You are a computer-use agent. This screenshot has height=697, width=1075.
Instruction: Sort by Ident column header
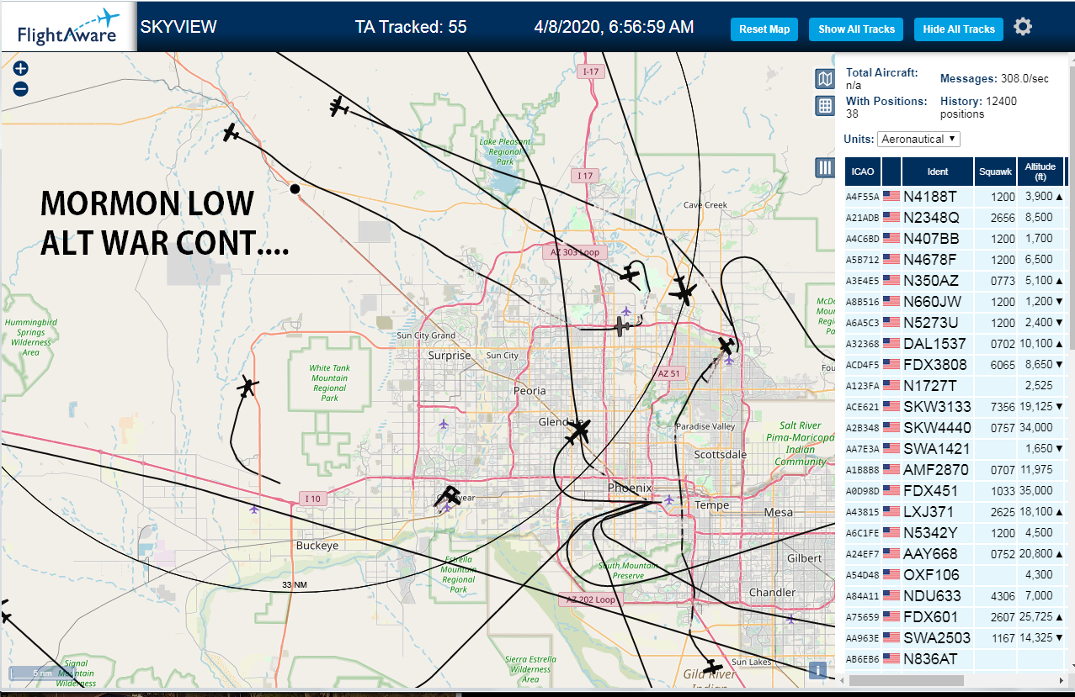pyautogui.click(x=938, y=172)
